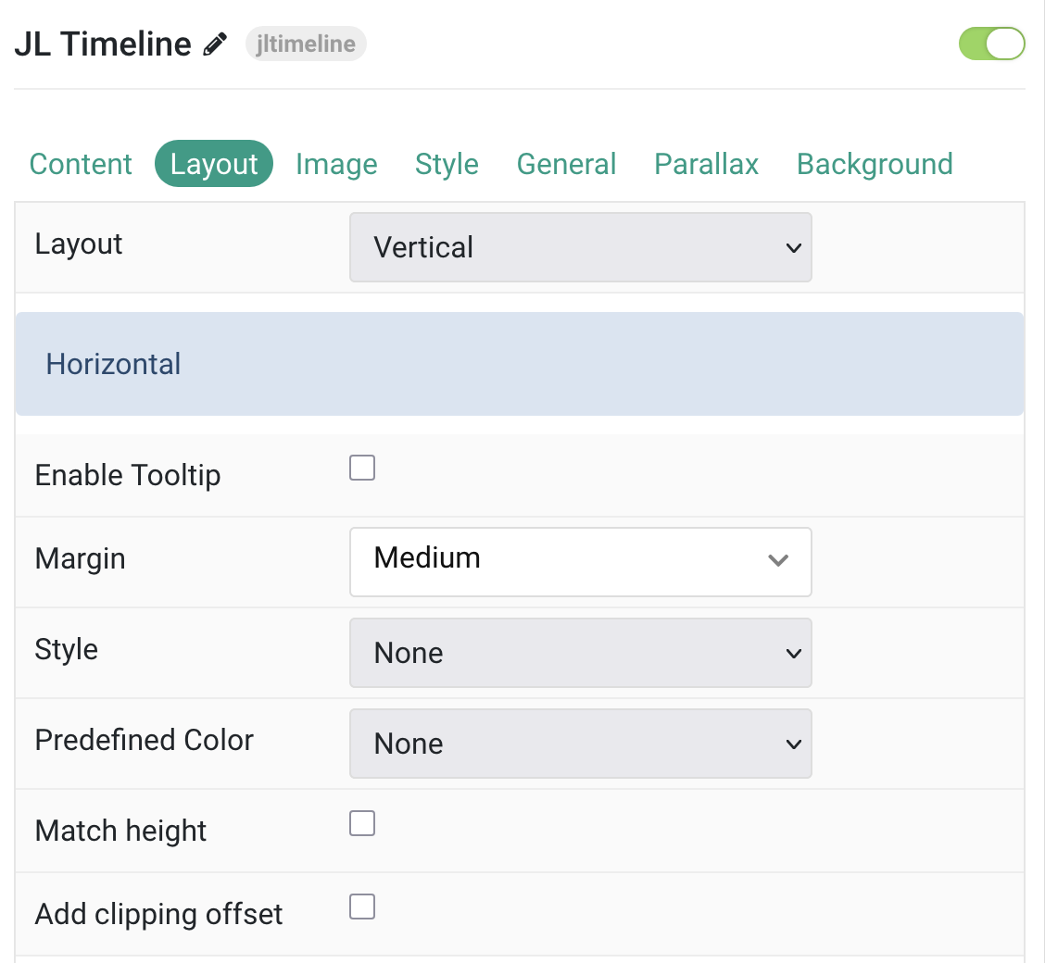Image resolution: width=1045 pixels, height=963 pixels.
Task: Click the jltimeline badge label
Action: point(306,44)
